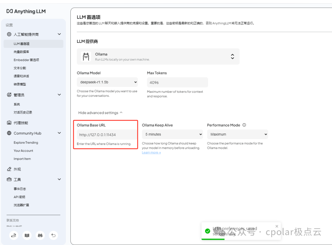Open 事件日志 page
Viewport: 332px width, 245px height.
(x=20, y=189)
